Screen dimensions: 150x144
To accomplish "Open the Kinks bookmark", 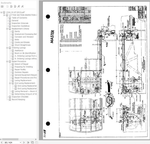I will [17, 40].
